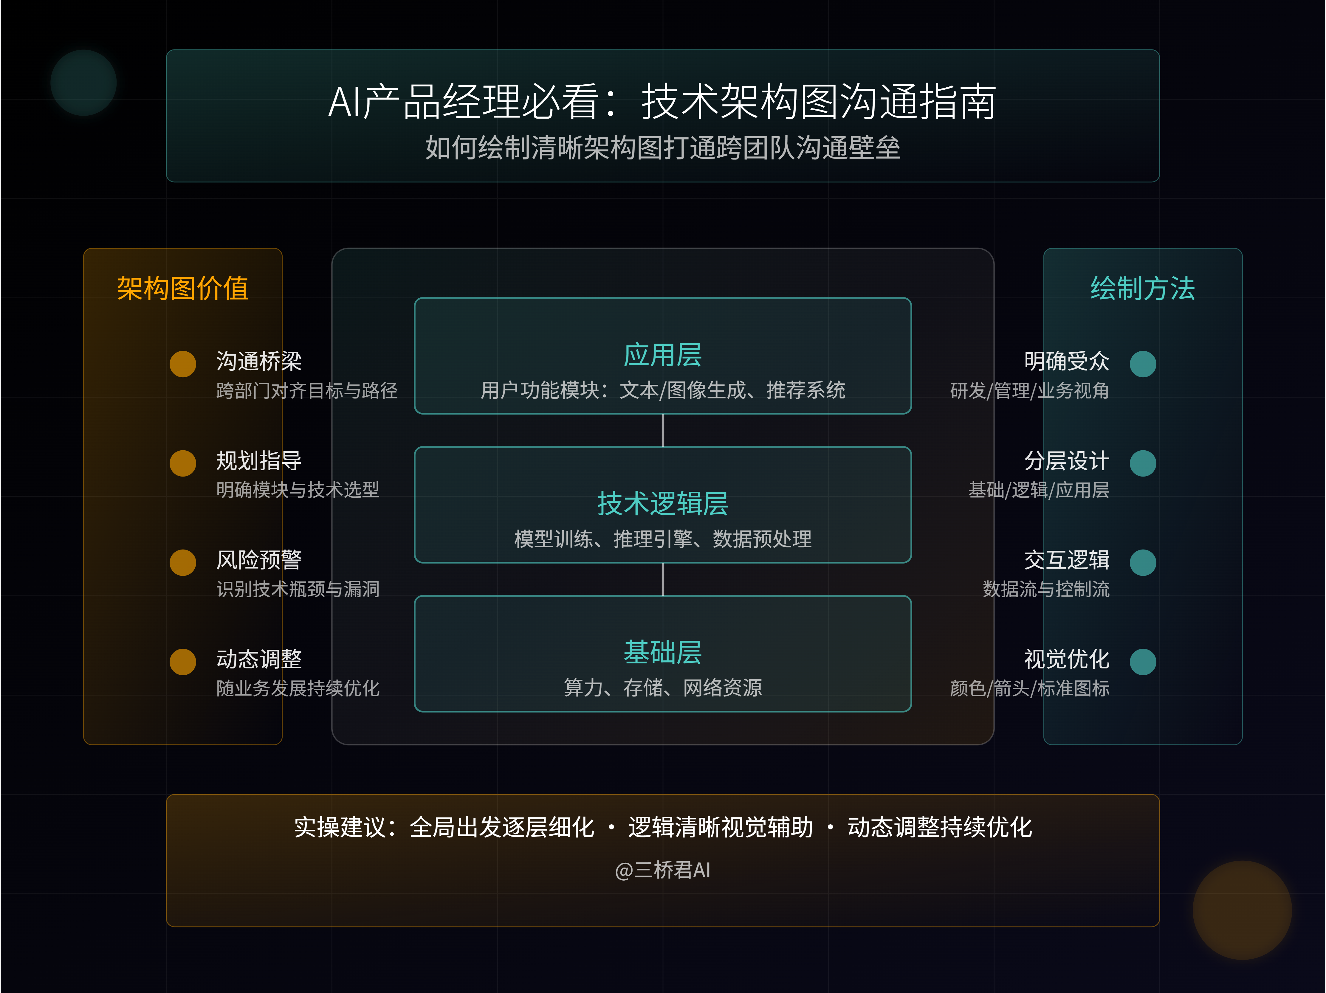
Task: Select the 基础层 box
Action: click(663, 654)
